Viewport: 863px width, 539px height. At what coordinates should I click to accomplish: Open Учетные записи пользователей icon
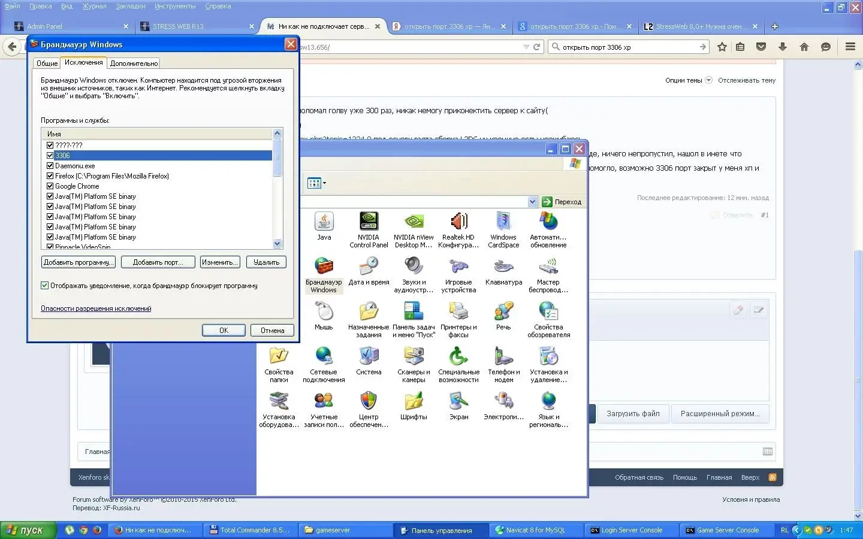(324, 410)
